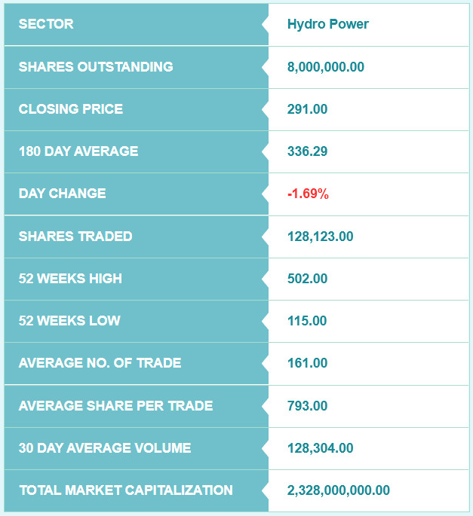Select the 291.00 closing price value
The width and height of the screenshot is (473, 516).
pos(307,109)
